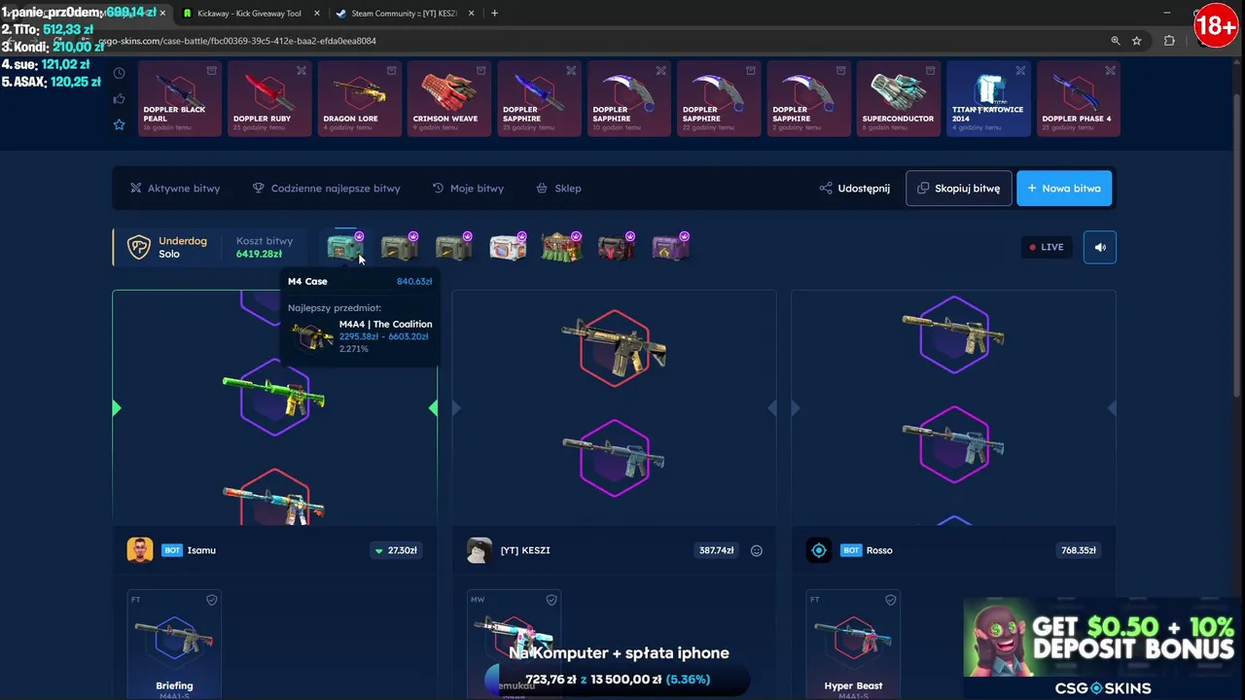The width and height of the screenshot is (1245, 700).
Task: Click KESZI's 387.74zł total
Action: pos(716,550)
